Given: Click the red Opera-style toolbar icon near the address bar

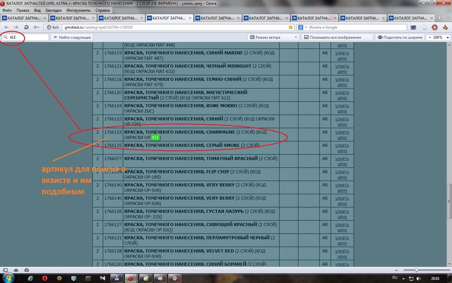Looking at the screenshot, I should (x=435, y=27).
